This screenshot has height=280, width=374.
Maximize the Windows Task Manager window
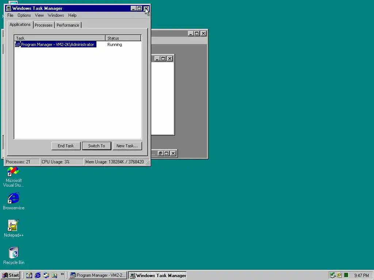click(139, 8)
